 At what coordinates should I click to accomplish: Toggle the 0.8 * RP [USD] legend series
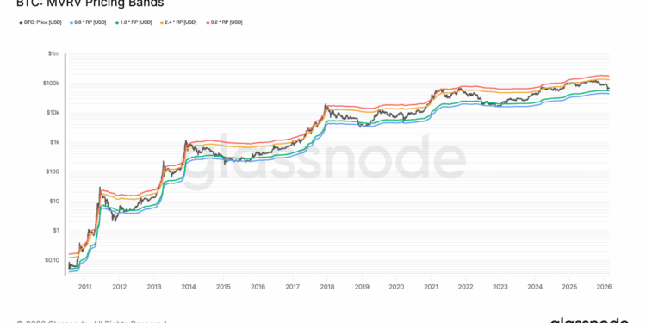88,22
